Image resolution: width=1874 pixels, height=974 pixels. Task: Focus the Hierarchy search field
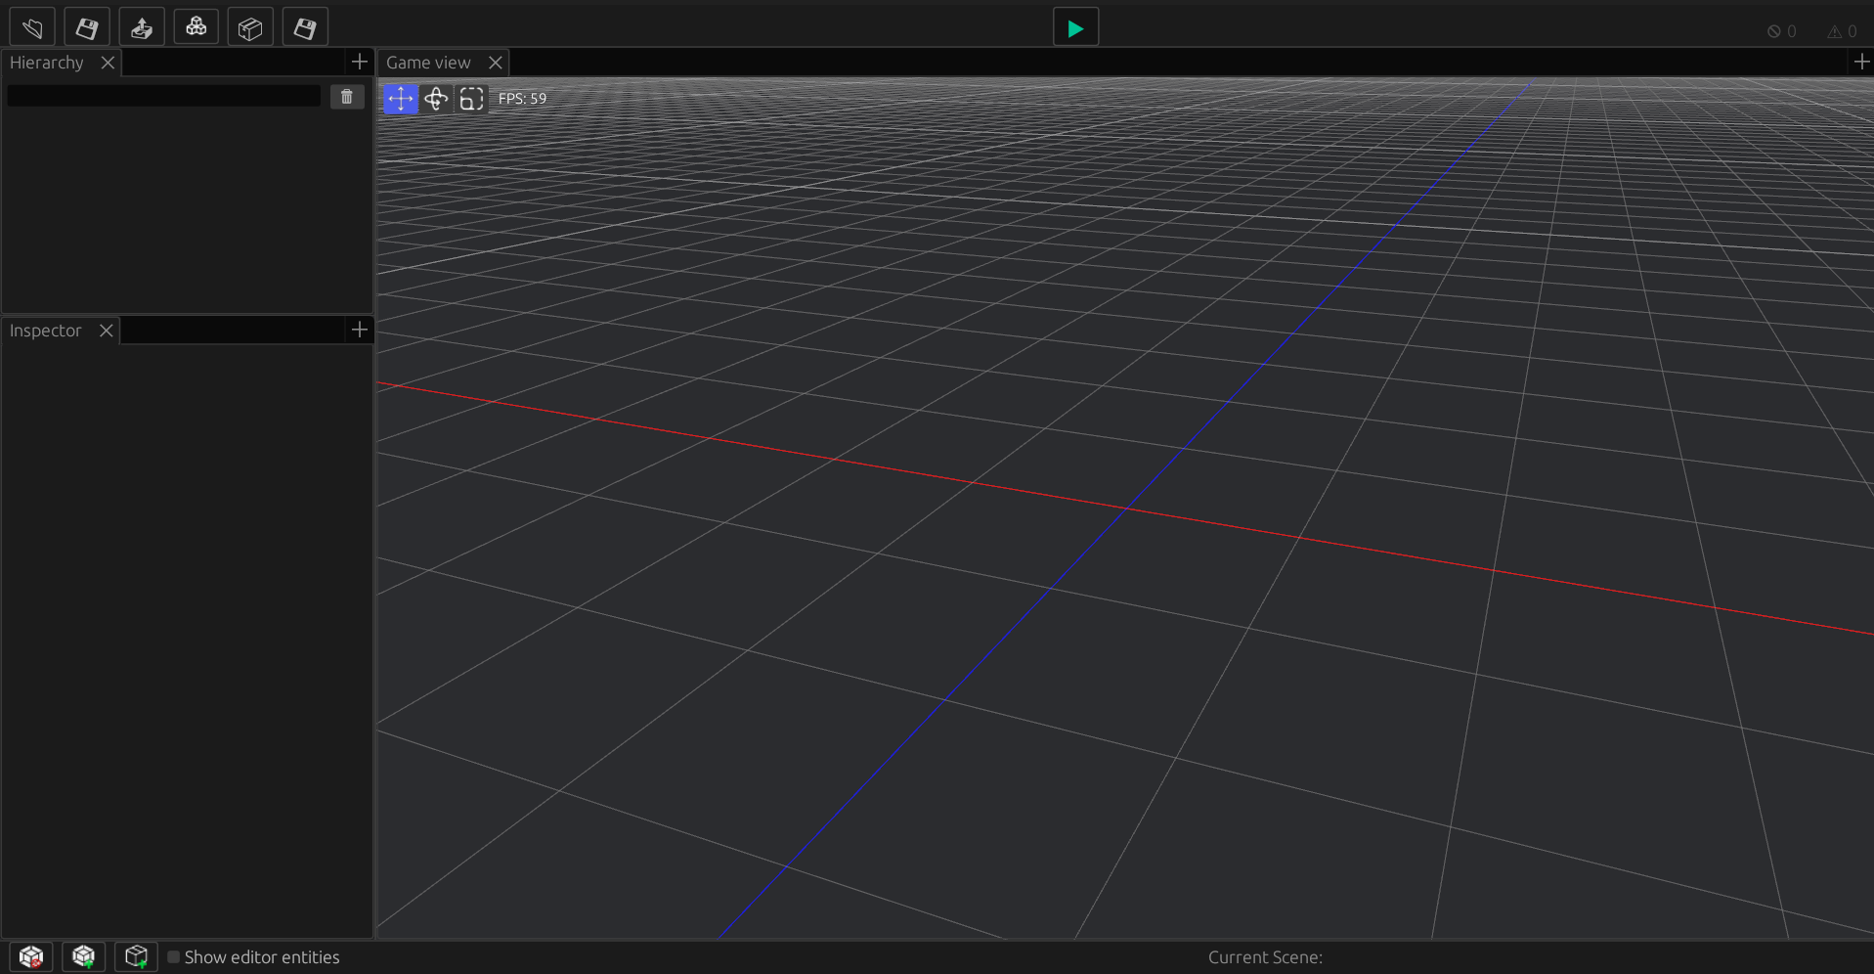[x=164, y=96]
